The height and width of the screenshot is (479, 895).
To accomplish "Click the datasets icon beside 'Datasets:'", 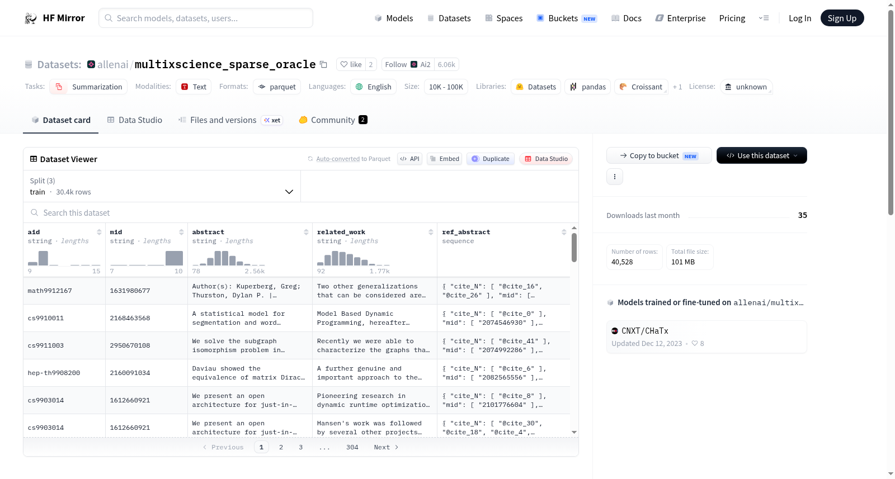I will pyautogui.click(x=29, y=64).
